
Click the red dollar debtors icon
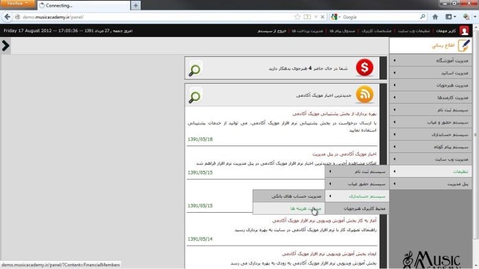(364, 67)
